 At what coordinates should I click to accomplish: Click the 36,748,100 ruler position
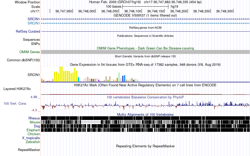pos(133,11)
